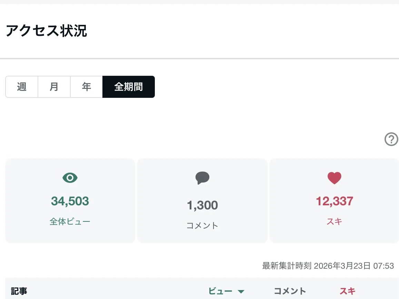
Task: Click the 記事 column header
Action: coord(19,291)
